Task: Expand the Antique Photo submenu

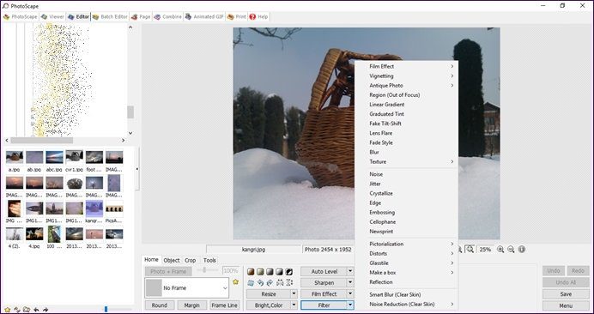Action: pos(406,85)
